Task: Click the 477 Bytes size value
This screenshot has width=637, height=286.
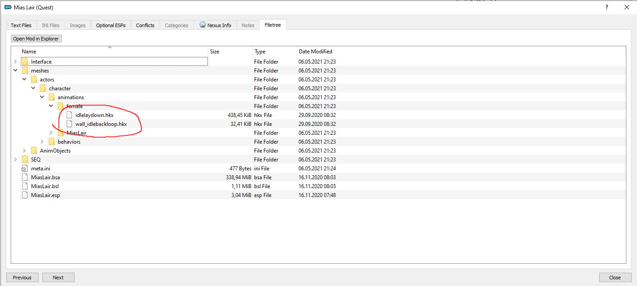Action: (240, 169)
